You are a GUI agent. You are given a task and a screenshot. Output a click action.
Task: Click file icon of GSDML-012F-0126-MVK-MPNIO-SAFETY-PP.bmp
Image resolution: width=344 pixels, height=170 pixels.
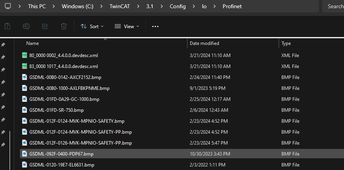coord(25,143)
